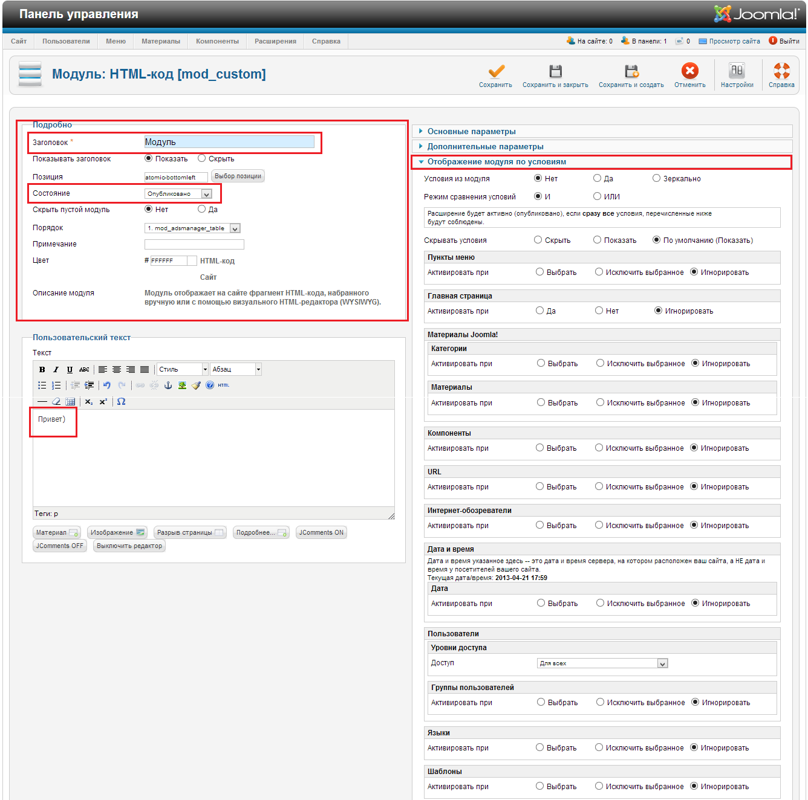
Task: Open the Настройки toolbar icon
Action: click(x=737, y=71)
